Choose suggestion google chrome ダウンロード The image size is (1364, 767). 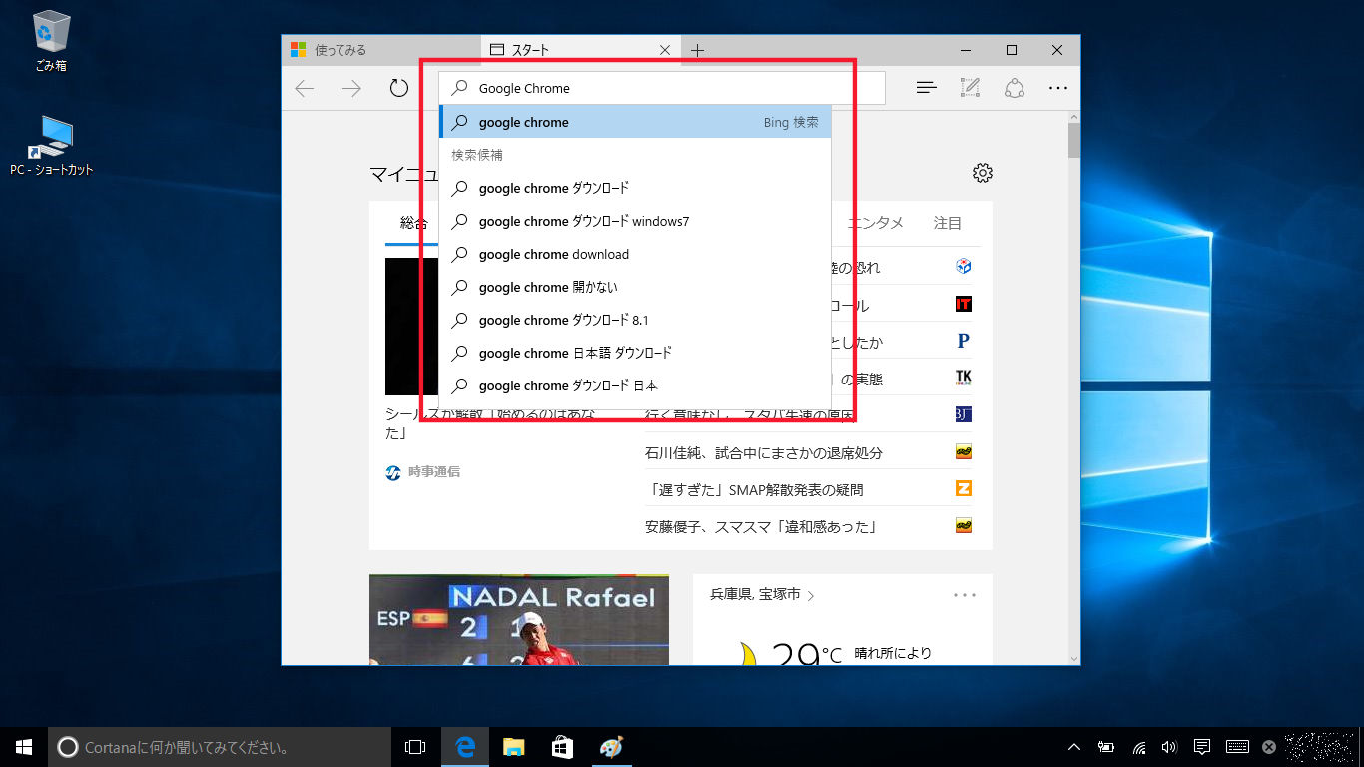(635, 188)
